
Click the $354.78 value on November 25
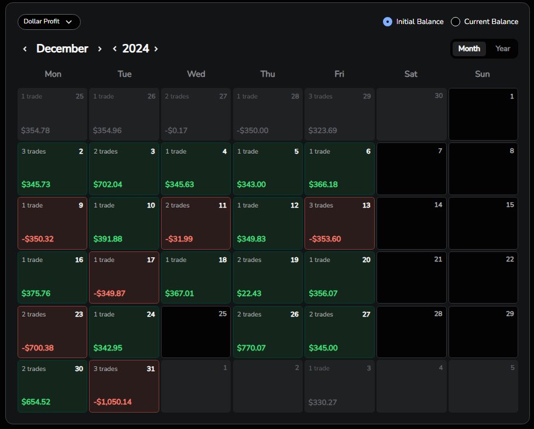tap(35, 131)
